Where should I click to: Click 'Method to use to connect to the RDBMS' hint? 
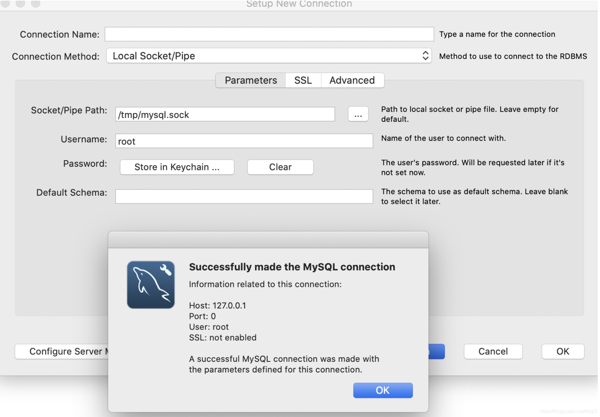pyautogui.click(x=513, y=56)
